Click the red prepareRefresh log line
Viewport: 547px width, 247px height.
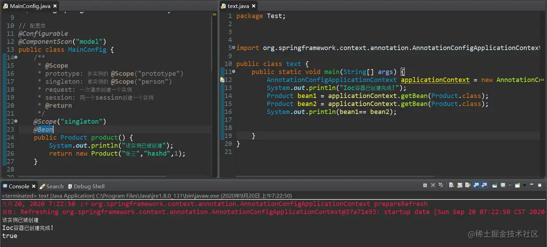click(x=215, y=204)
